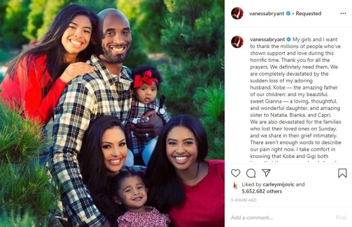The height and width of the screenshot is (227, 352).
Task: Click the small avatar beside Liked by
Action: click(x=235, y=186)
